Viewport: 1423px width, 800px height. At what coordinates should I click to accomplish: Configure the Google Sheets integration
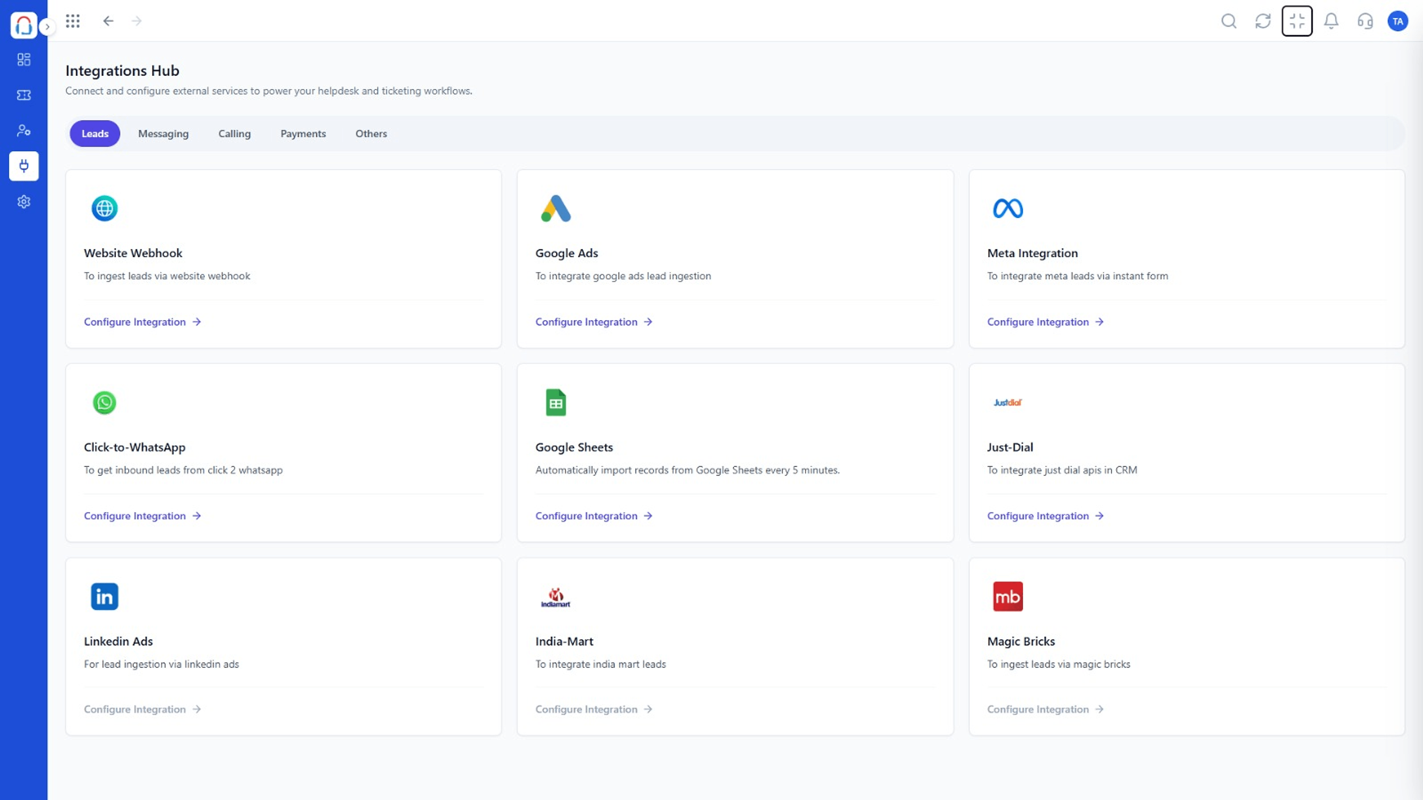594,516
